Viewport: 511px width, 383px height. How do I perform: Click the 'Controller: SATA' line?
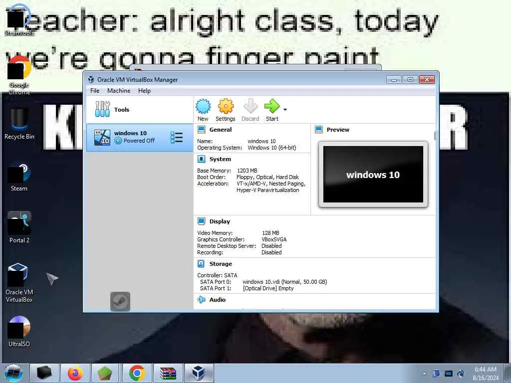(x=217, y=275)
